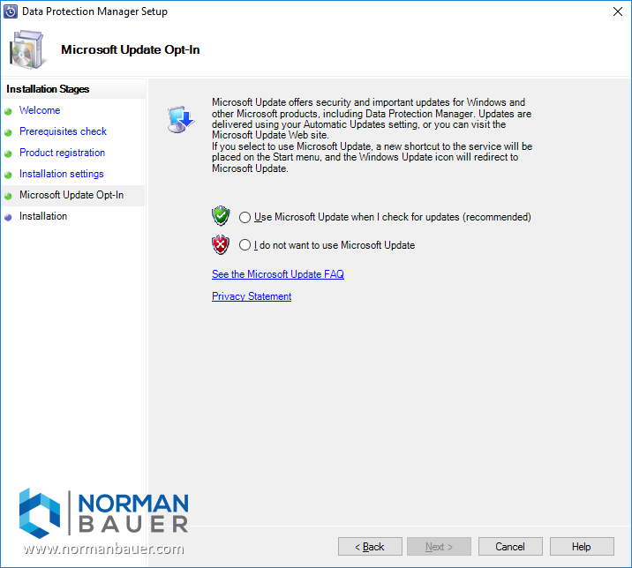The width and height of the screenshot is (632, 568).
Task: Close the Data Protection Manager Setup window
Action: coord(618,11)
